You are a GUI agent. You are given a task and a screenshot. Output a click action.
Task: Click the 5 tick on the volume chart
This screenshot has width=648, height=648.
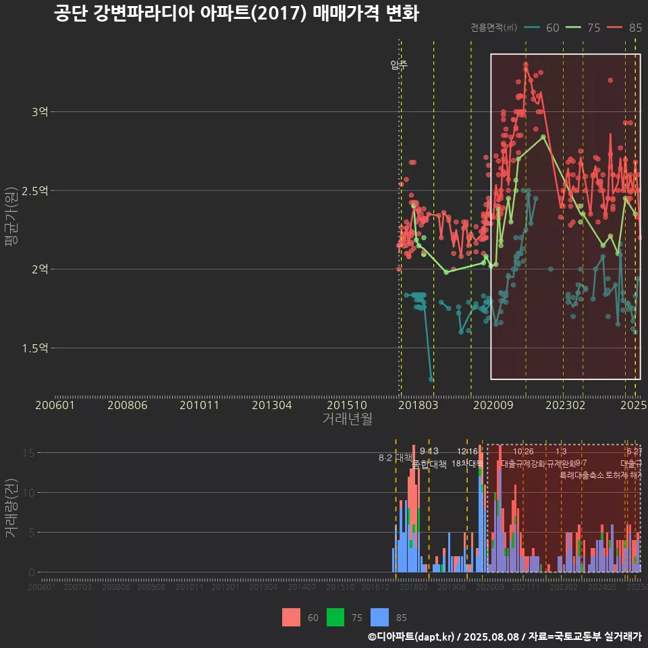click(32, 533)
